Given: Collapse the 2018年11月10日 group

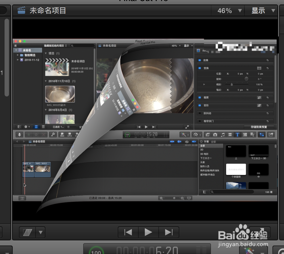Looking at the screenshot, I should 46,81.
